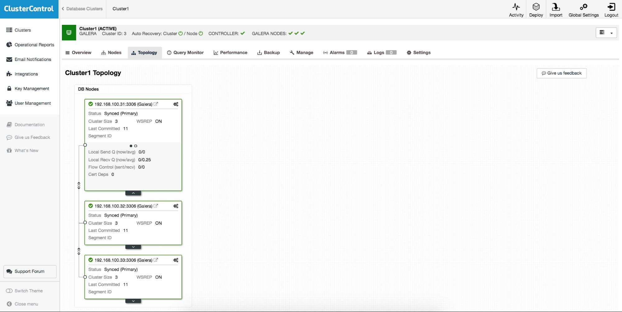Click status check icon of 192.168.100.32
The image size is (622, 312).
point(91,206)
